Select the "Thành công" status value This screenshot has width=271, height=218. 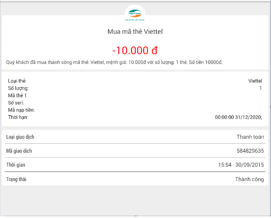coord(249,179)
